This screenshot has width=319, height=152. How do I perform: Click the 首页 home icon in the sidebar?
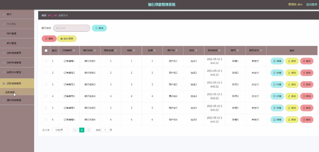pyautogui.click(x=4, y=14)
